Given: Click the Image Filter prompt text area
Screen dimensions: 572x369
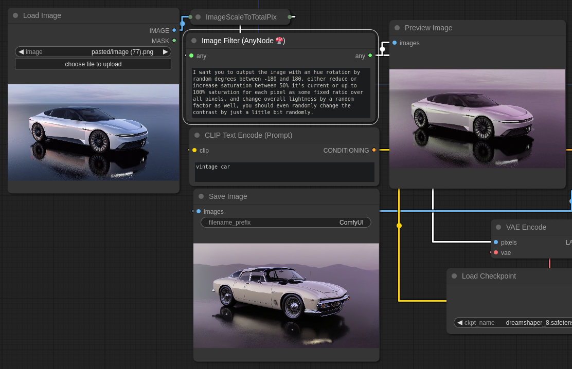Looking at the screenshot, I should [x=281, y=93].
